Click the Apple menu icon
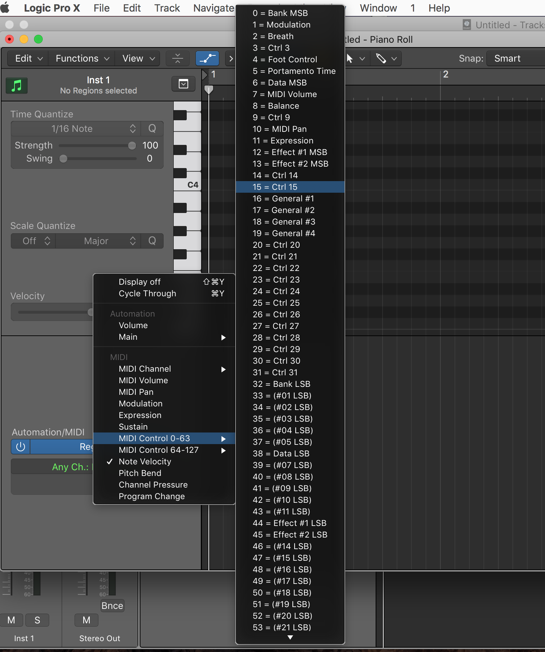This screenshot has width=545, height=652. [x=5, y=8]
